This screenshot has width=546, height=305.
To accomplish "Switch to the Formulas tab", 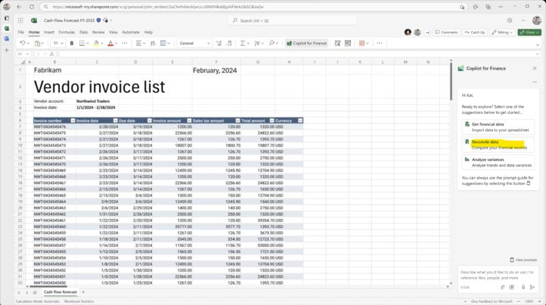I will click(66, 32).
